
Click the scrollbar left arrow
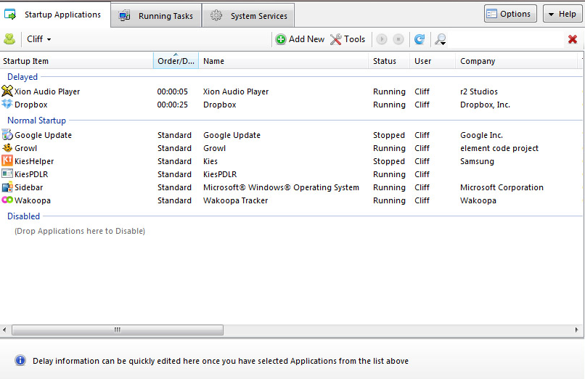(x=4, y=330)
